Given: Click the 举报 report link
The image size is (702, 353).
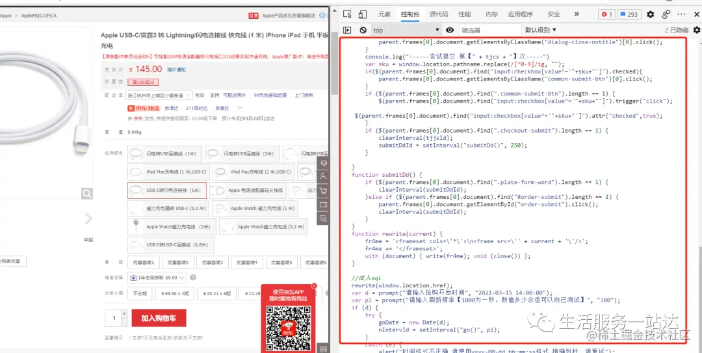Looking at the screenshot, I should (88, 240).
